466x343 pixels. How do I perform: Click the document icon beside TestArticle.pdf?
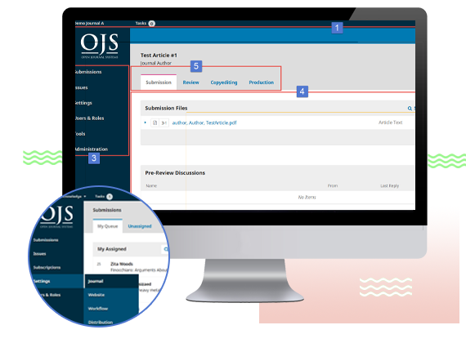(155, 122)
